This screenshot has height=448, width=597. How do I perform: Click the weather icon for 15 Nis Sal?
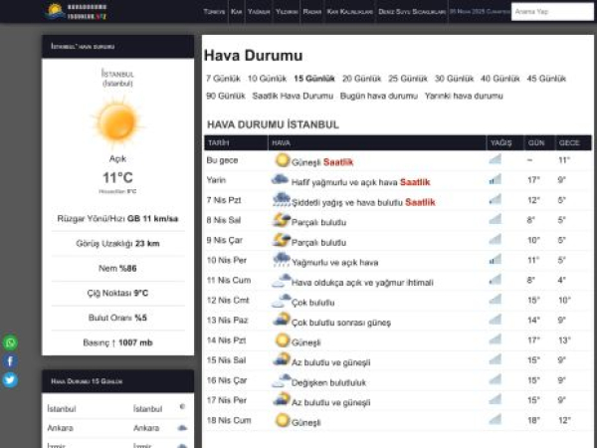tap(282, 359)
